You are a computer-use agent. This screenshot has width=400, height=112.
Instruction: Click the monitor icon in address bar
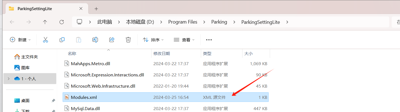(x=79, y=22)
